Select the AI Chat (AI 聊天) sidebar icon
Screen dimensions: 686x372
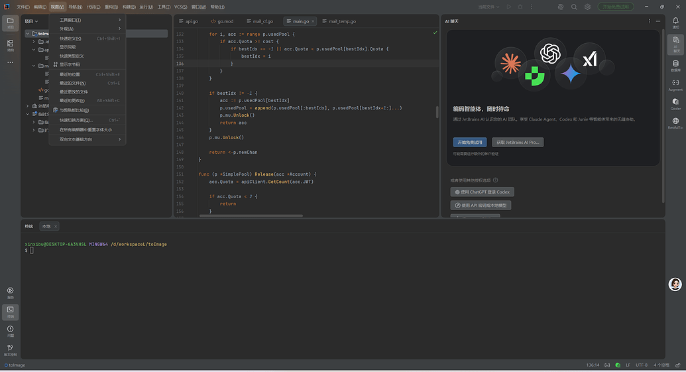coord(675,44)
